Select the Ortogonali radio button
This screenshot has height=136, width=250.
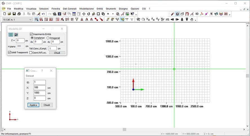click(48, 38)
